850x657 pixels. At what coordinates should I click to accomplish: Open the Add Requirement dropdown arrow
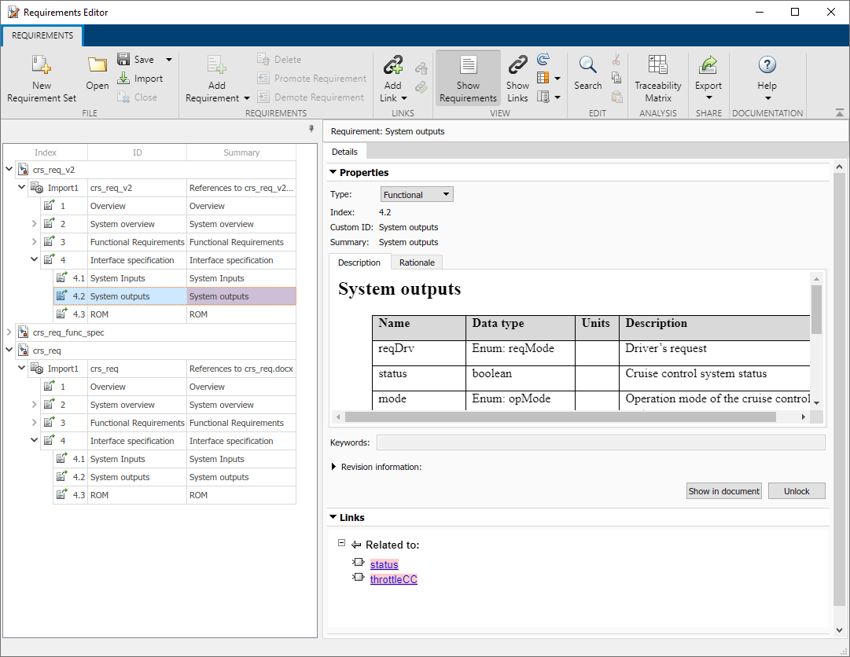pyautogui.click(x=247, y=98)
